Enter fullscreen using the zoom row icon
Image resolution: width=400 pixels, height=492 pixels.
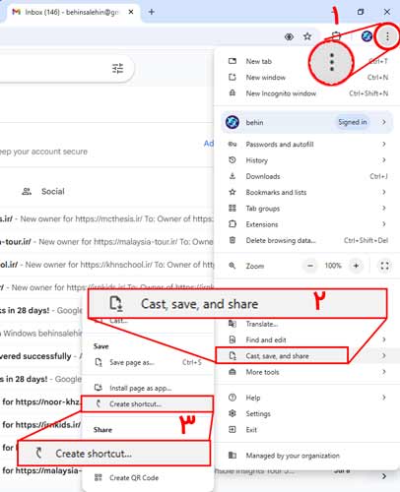coord(384,266)
